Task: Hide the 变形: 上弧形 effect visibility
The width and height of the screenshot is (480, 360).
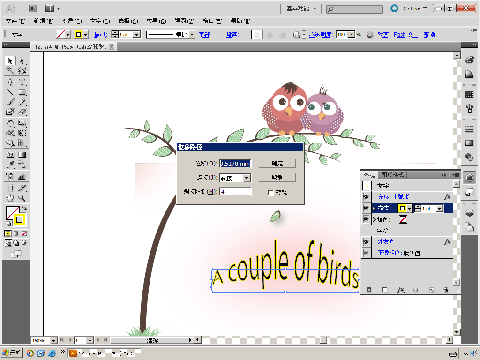Action: (x=366, y=197)
